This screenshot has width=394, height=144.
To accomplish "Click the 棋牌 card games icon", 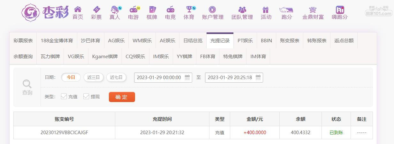I will click(152, 10).
